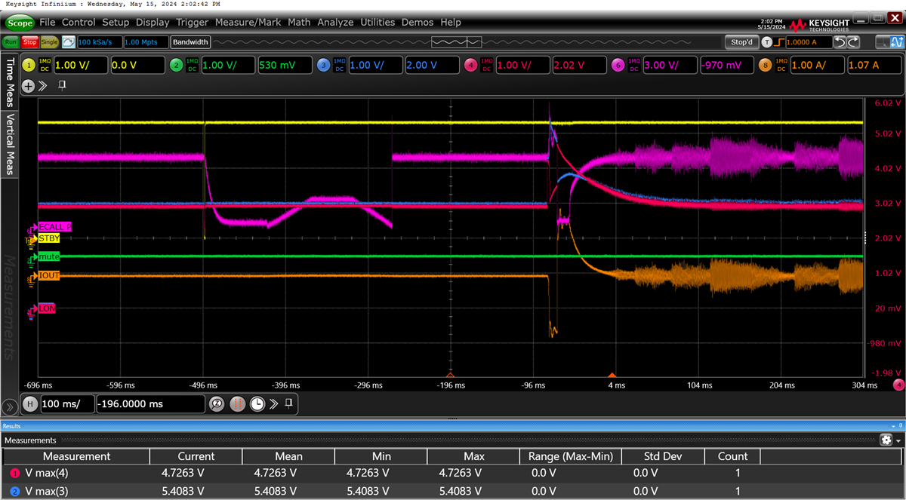Edit horizontal scale 100 ms/ field

[67, 403]
